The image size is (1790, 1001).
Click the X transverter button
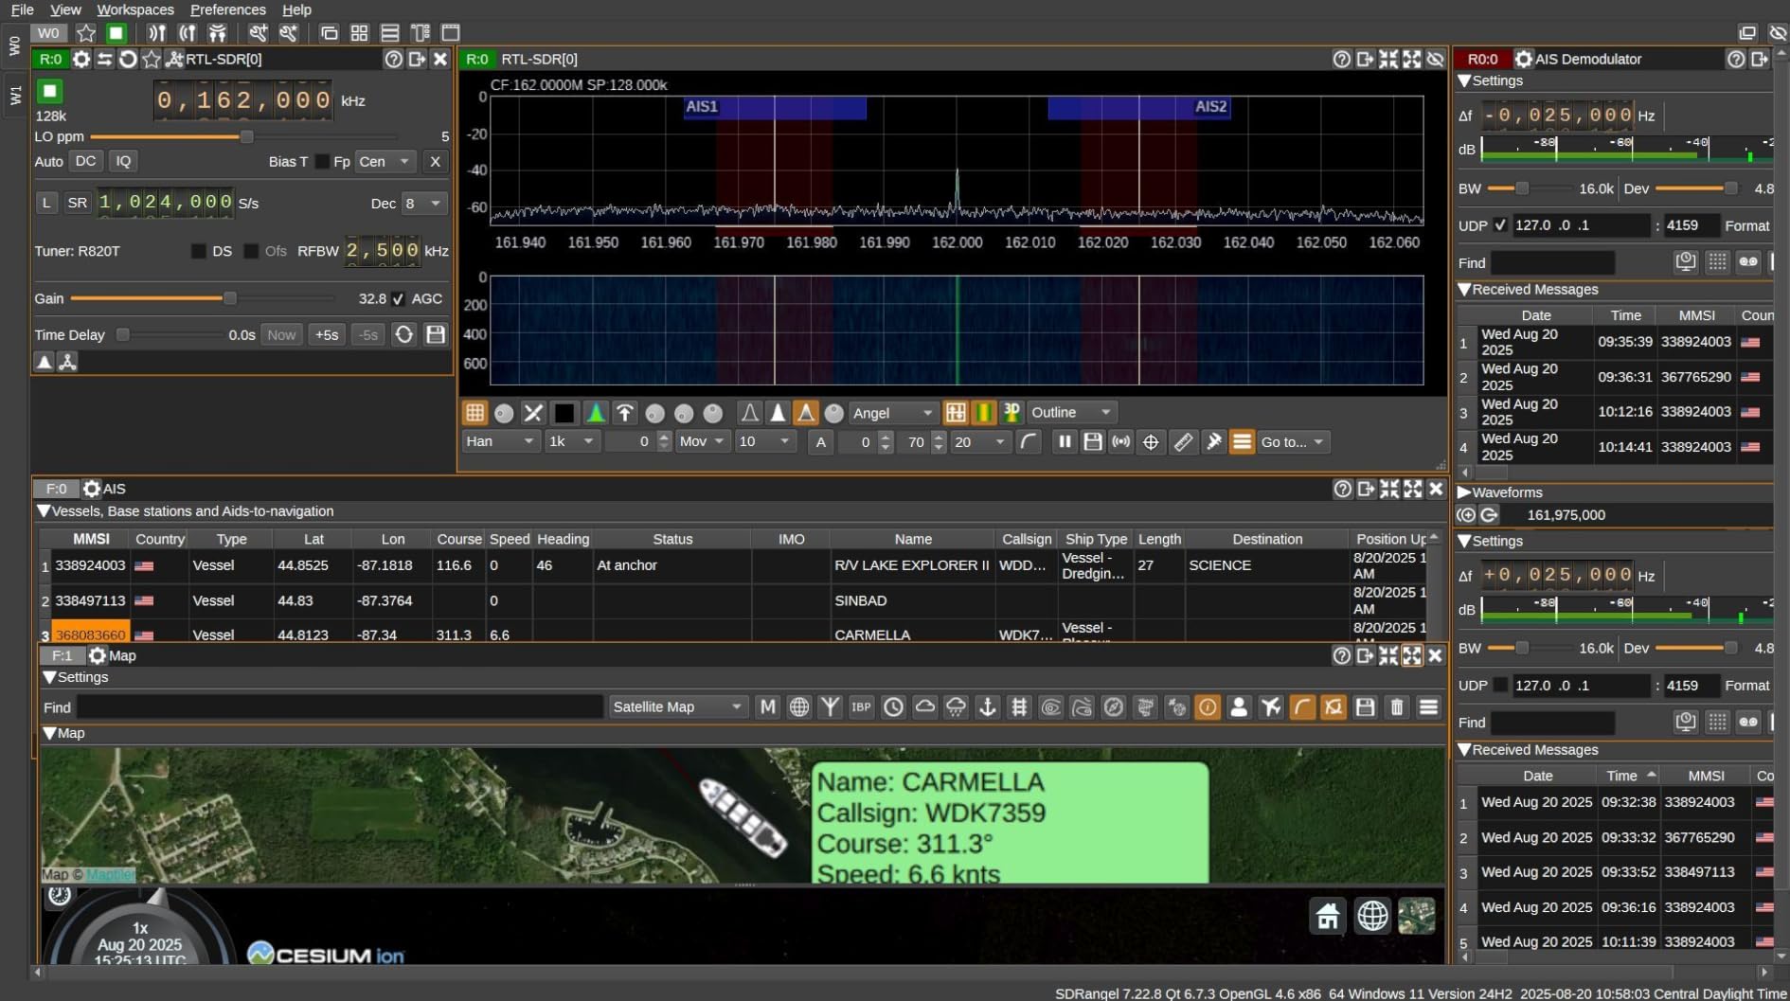435,162
